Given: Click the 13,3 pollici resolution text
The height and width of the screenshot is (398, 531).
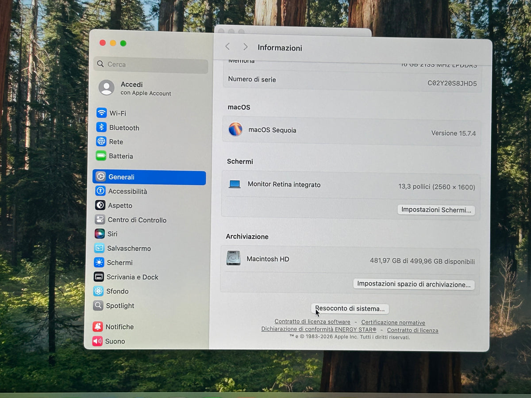Looking at the screenshot, I should coord(437,187).
